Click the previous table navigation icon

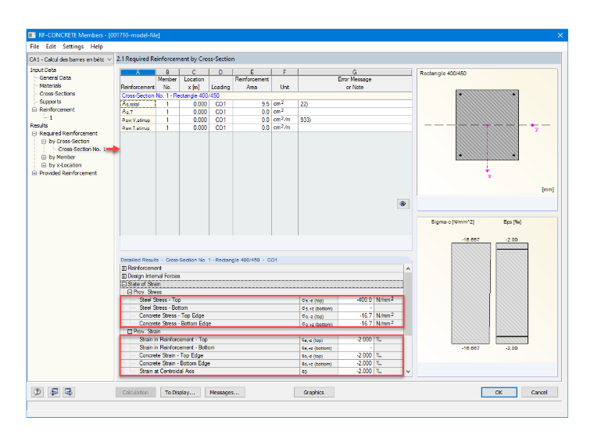click(x=54, y=392)
